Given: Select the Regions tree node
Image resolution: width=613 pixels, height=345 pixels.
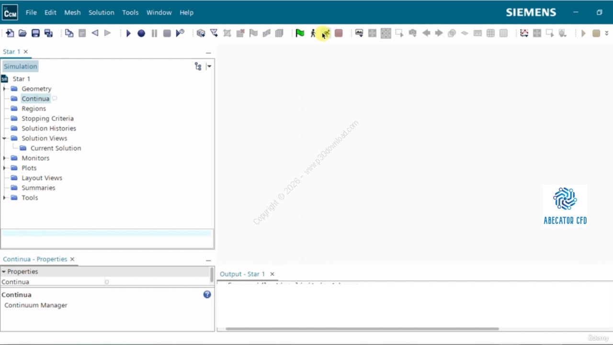Looking at the screenshot, I should (34, 109).
